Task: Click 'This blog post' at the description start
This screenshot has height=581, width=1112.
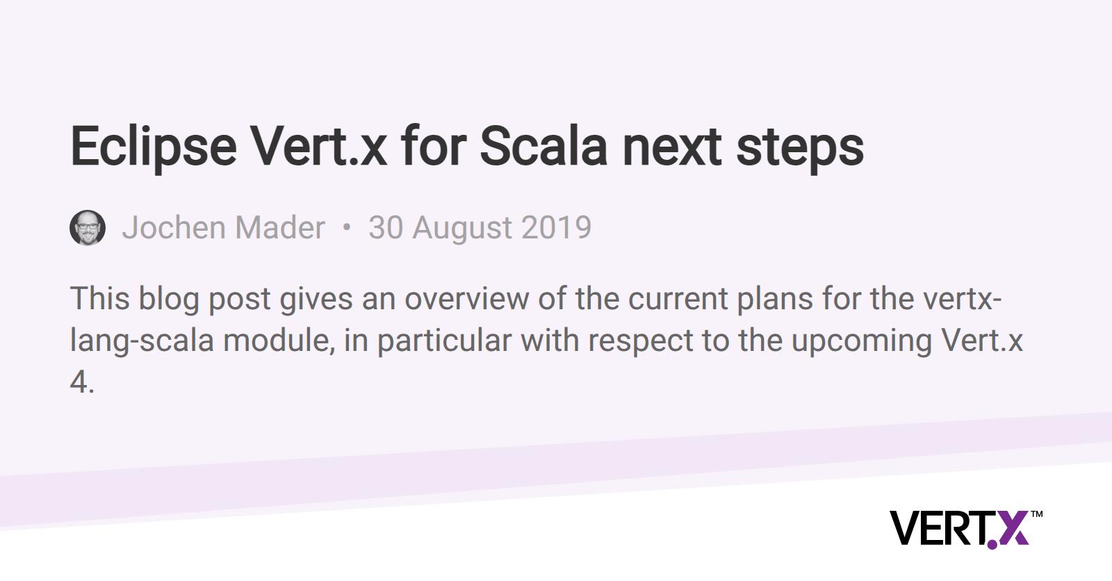Action: (171, 299)
